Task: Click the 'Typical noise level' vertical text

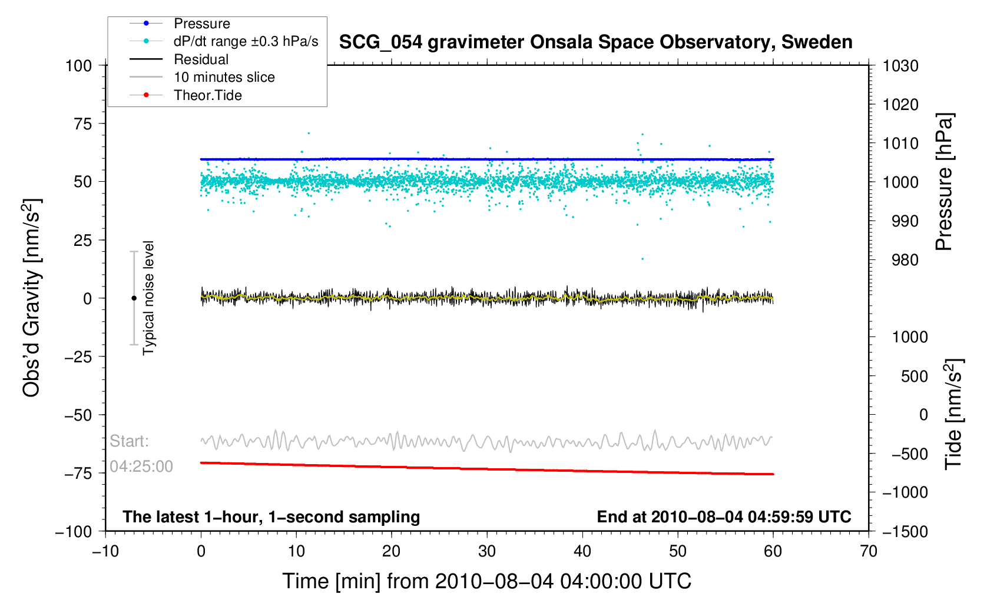Action: [x=148, y=298]
